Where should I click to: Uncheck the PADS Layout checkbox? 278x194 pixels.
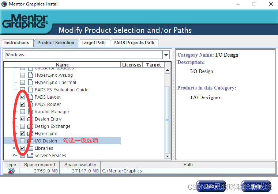[x=23, y=97]
